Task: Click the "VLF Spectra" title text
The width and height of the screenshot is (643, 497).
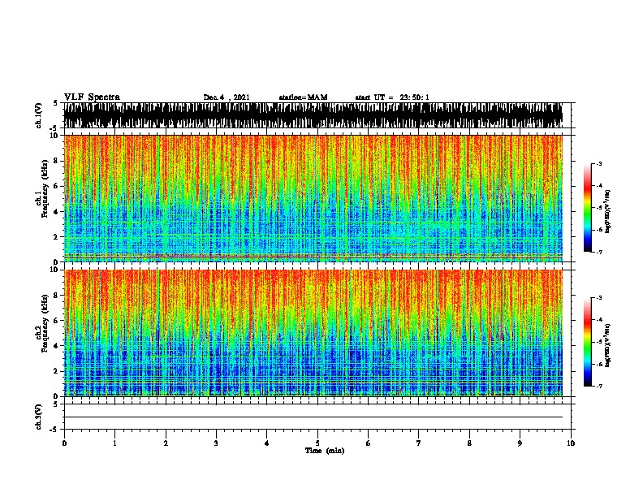Action: pos(92,97)
